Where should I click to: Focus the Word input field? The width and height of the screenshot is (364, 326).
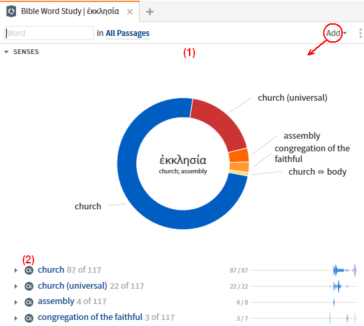point(49,33)
